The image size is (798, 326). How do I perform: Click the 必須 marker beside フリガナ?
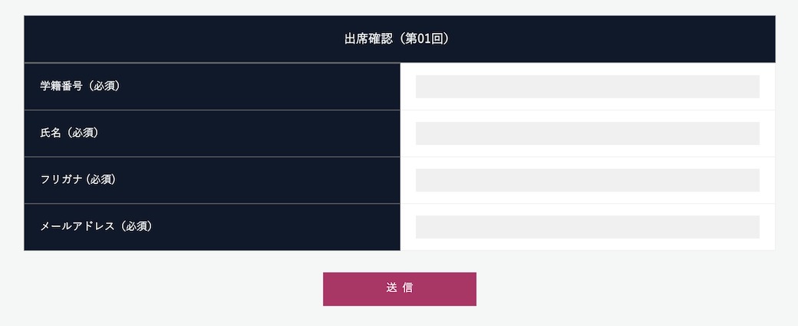click(101, 179)
